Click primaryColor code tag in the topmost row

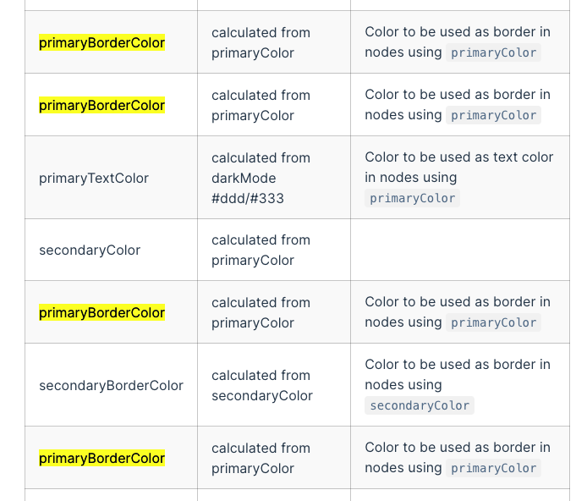coord(493,52)
